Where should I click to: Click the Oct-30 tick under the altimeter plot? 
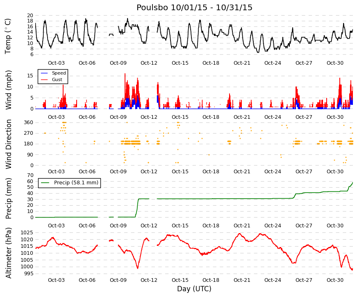[x=335, y=280]
